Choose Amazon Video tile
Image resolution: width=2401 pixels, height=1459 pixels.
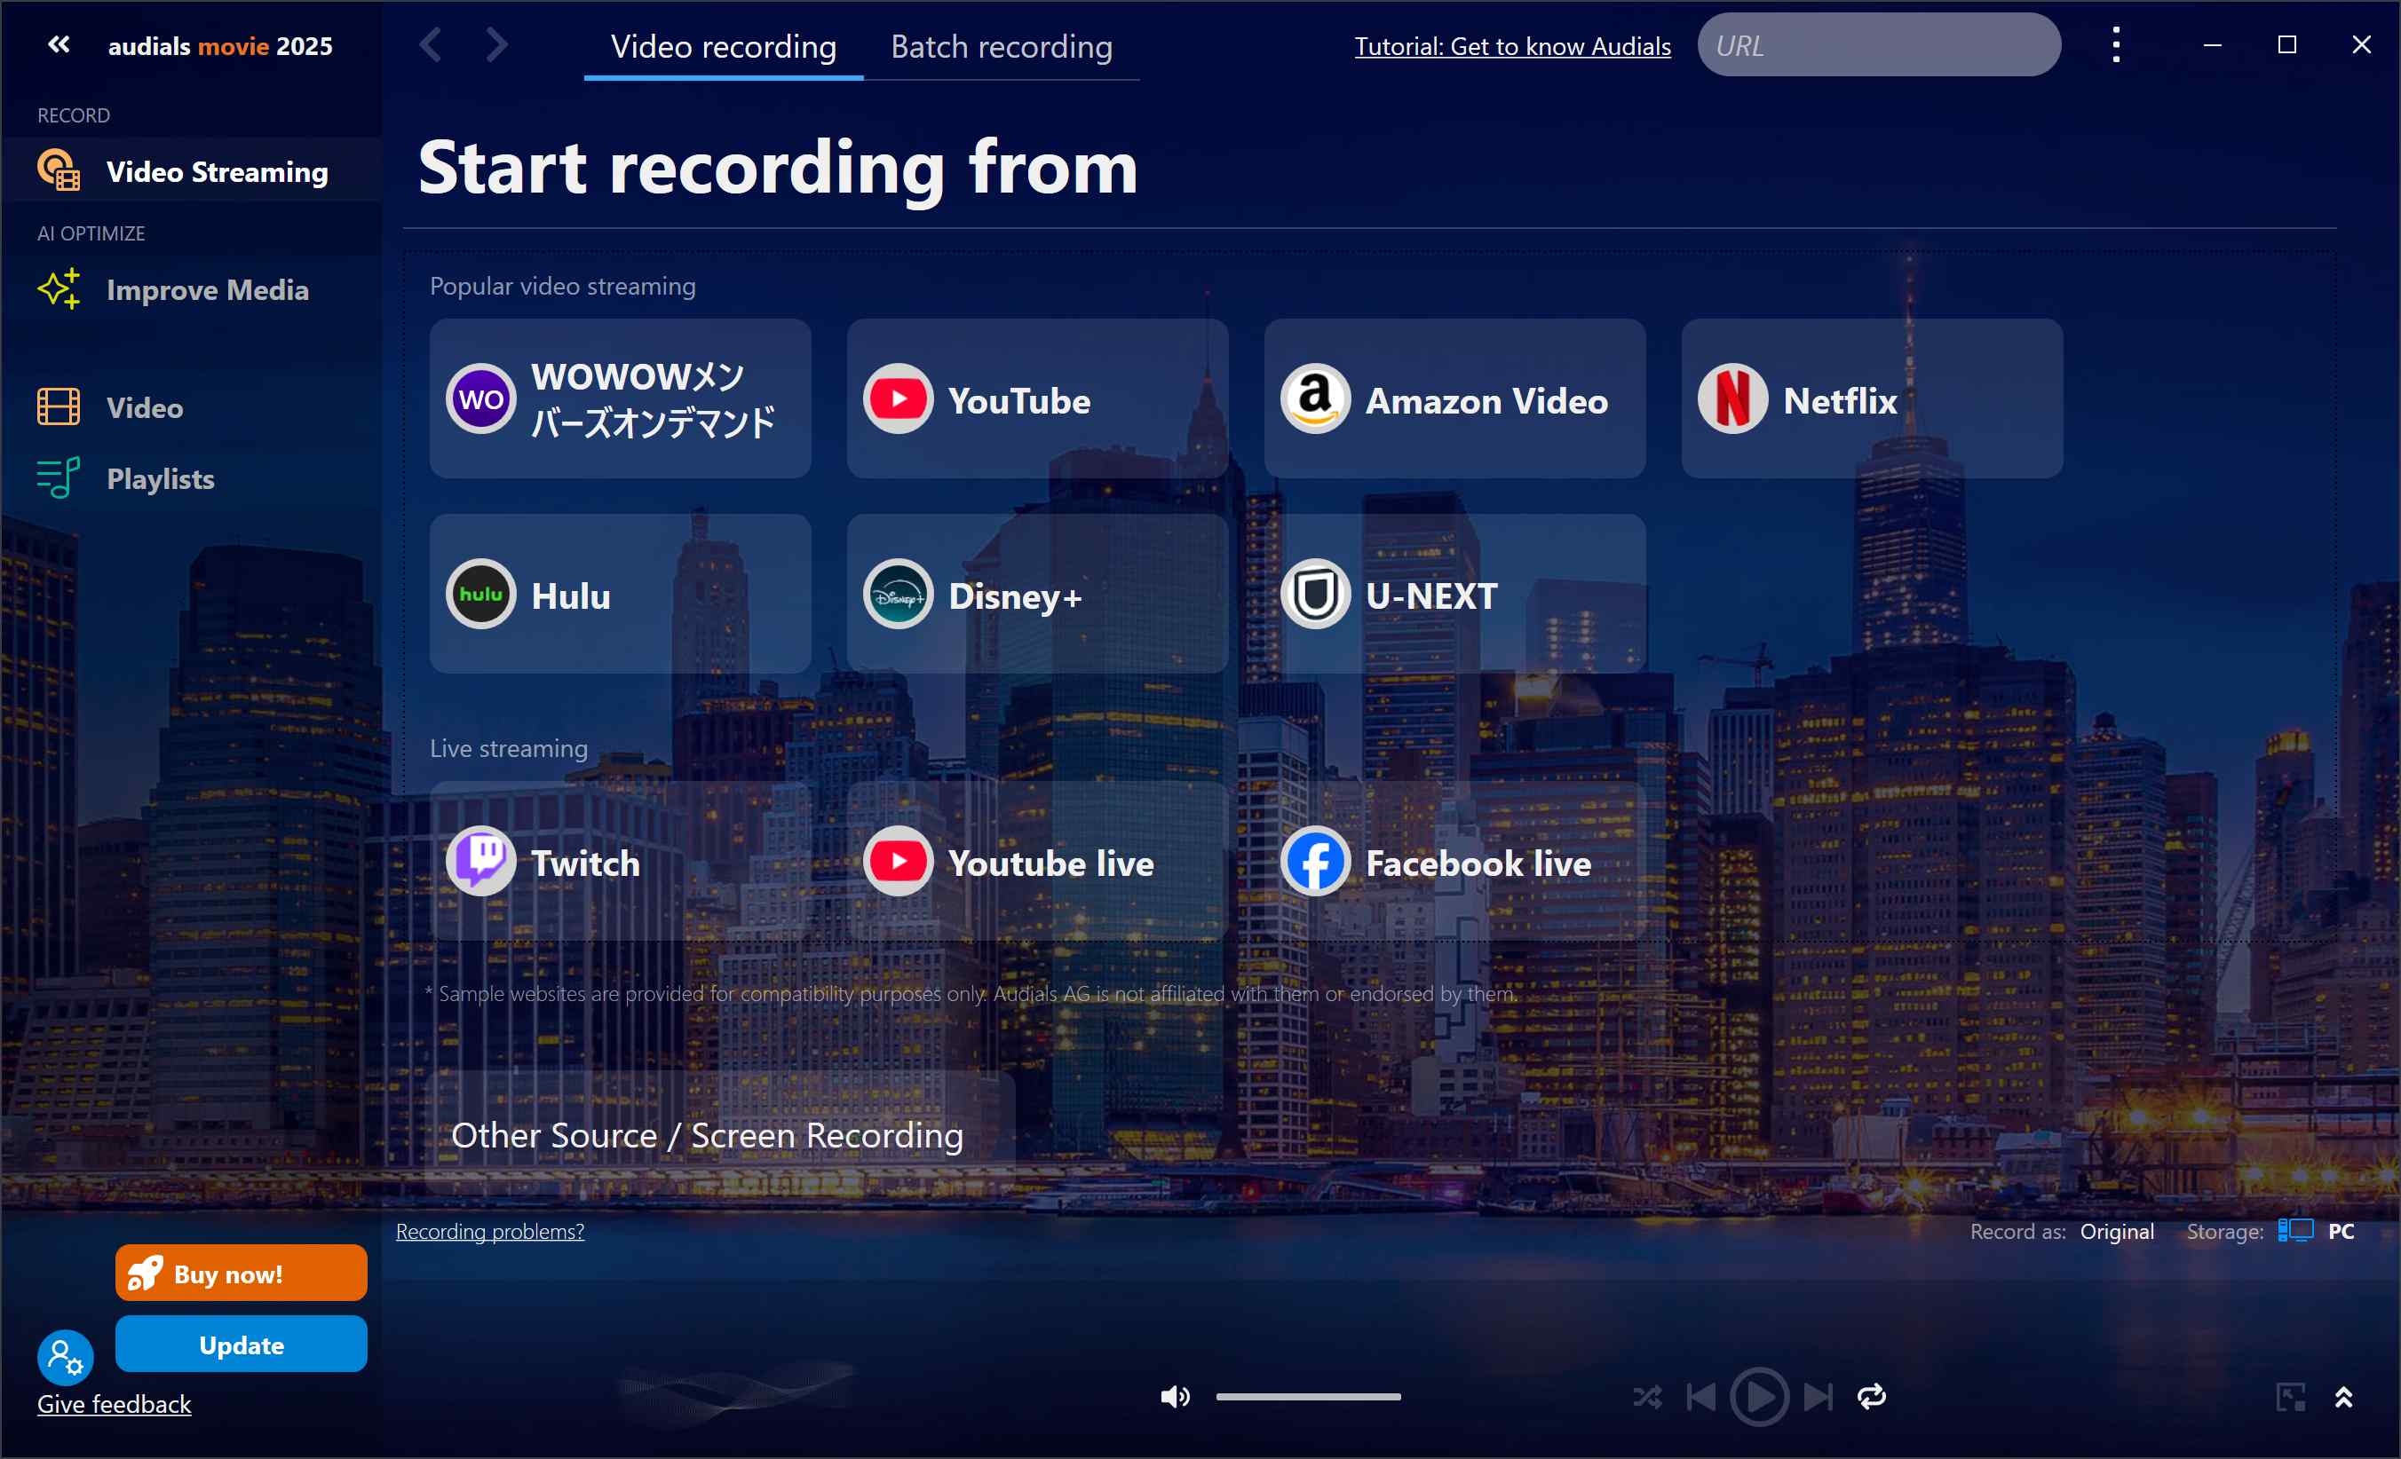1454,398
